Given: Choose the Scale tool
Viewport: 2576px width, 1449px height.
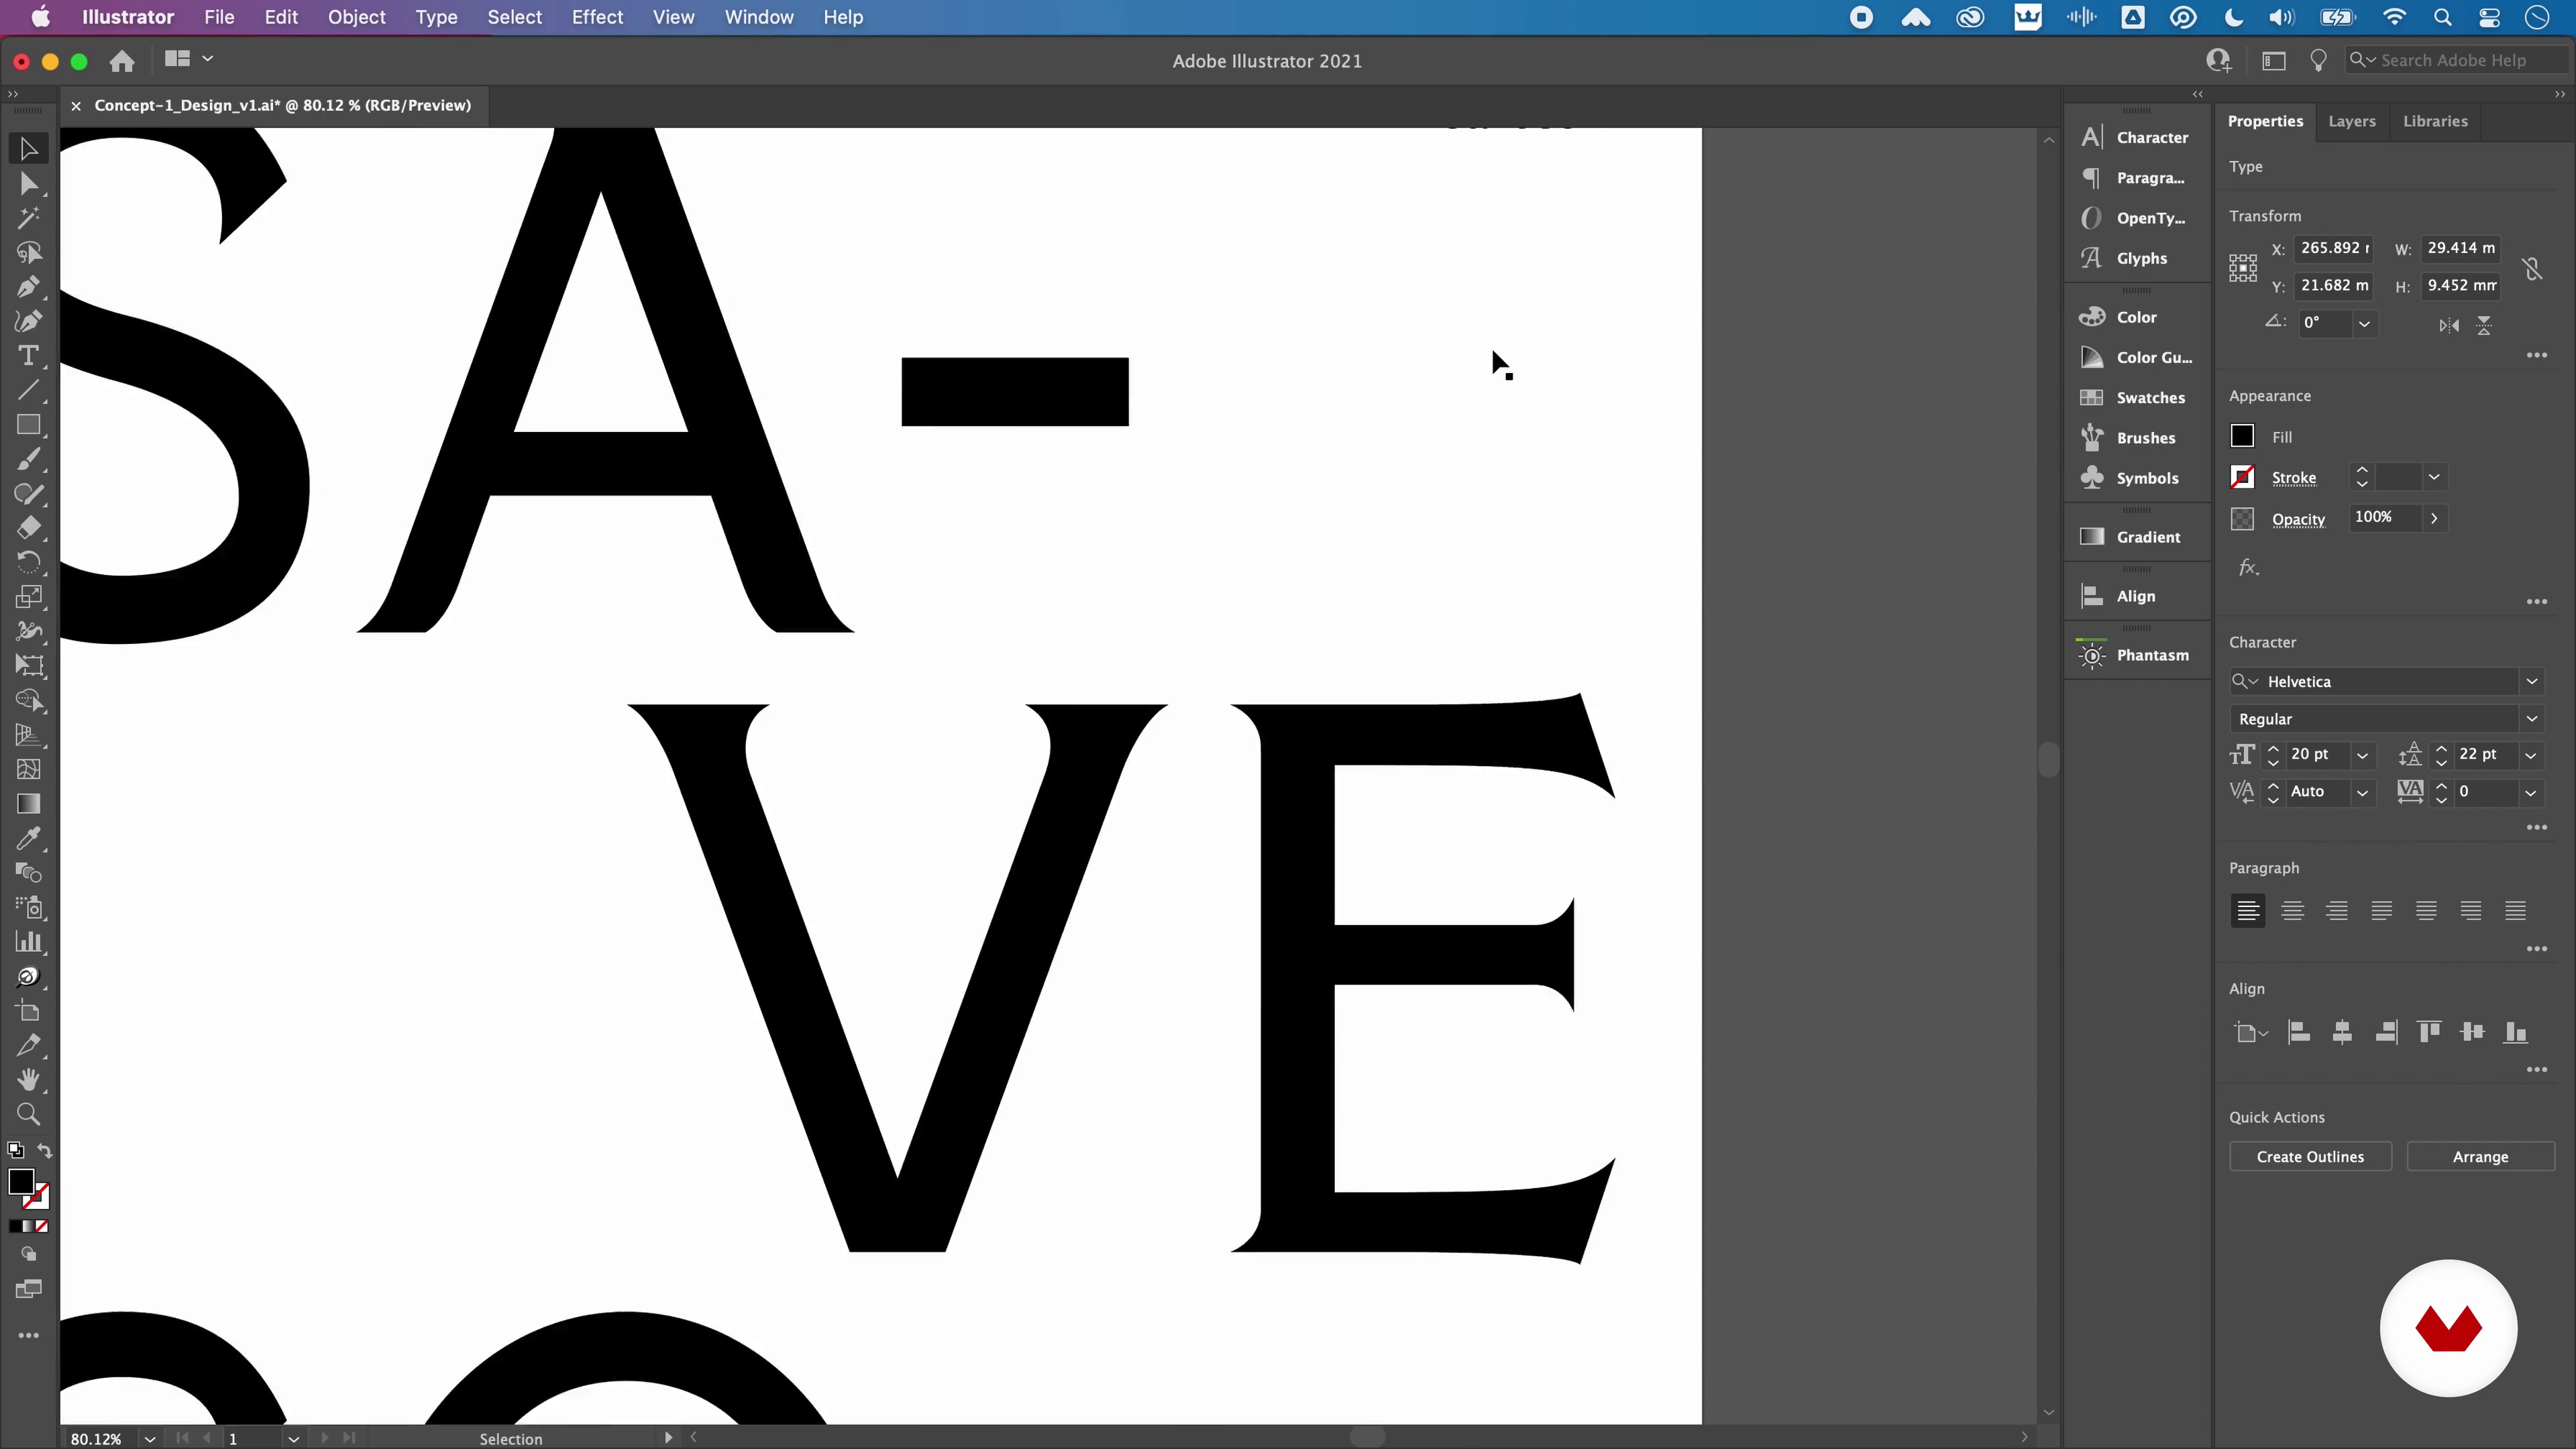Looking at the screenshot, I should [x=28, y=597].
